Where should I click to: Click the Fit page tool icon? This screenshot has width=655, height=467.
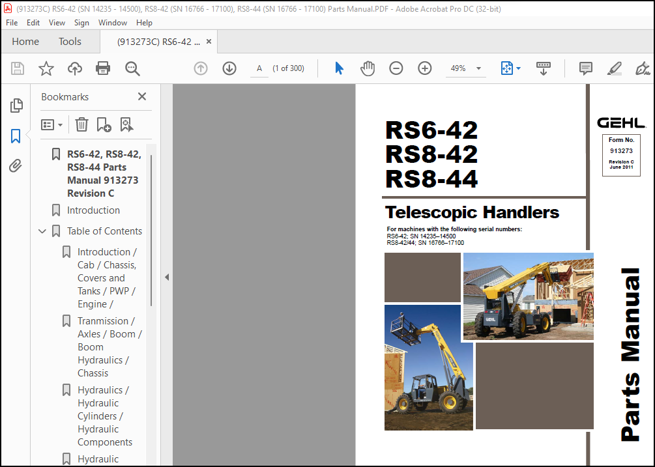tap(506, 68)
